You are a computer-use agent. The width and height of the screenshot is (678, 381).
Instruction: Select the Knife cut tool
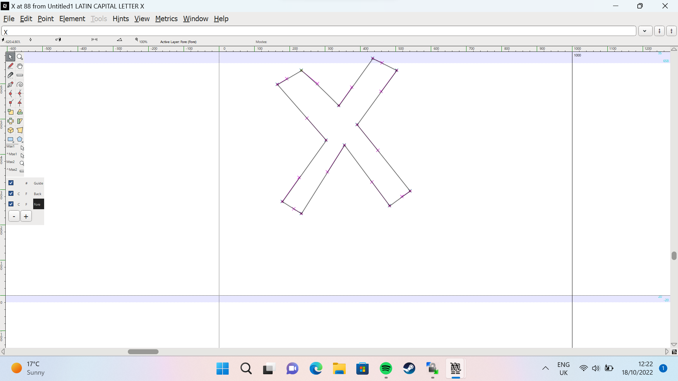click(11, 75)
